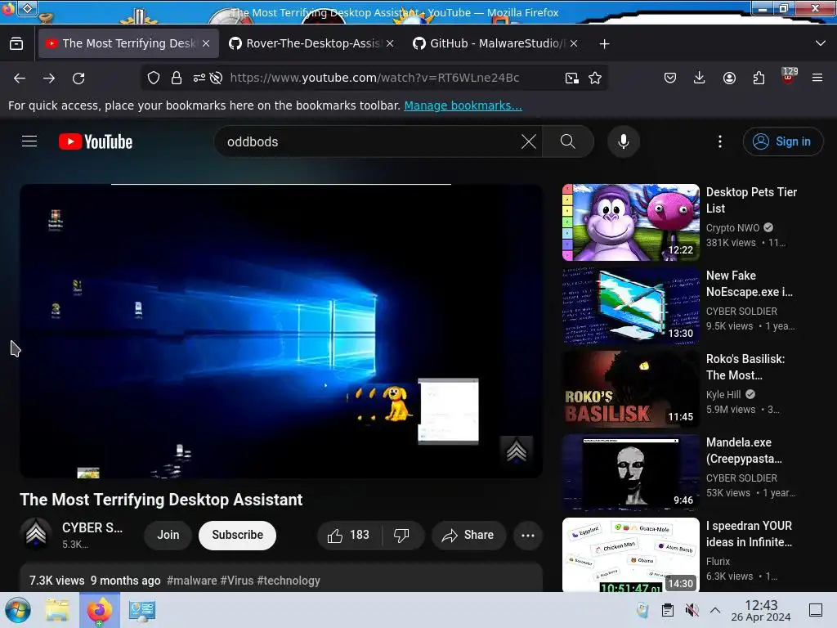837x628 pixels.
Task: Open the Save to Pocket icon
Action: [x=670, y=78]
